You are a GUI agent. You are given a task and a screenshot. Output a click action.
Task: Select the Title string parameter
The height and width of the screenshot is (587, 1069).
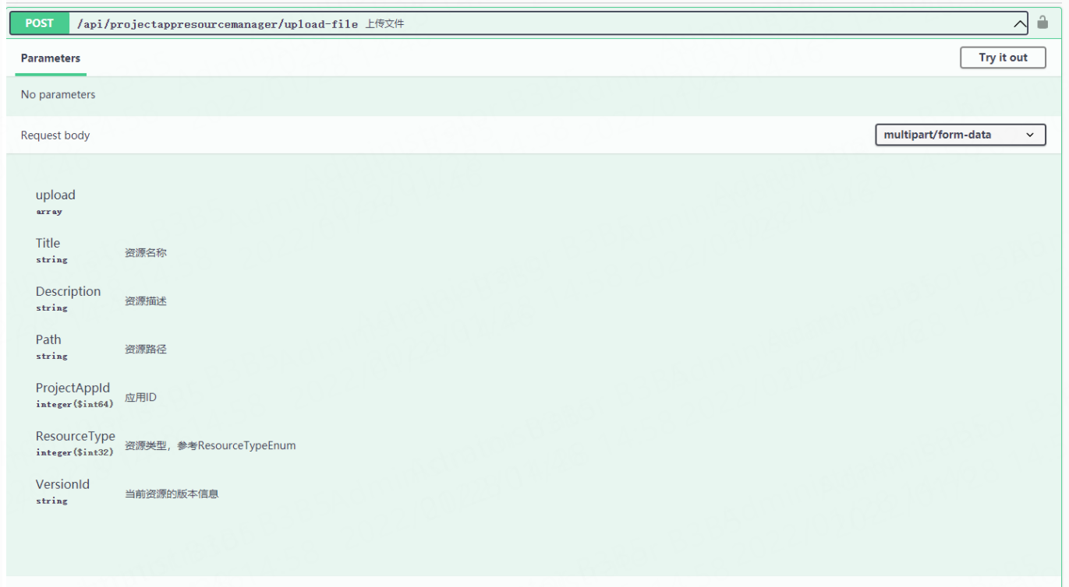coord(48,243)
